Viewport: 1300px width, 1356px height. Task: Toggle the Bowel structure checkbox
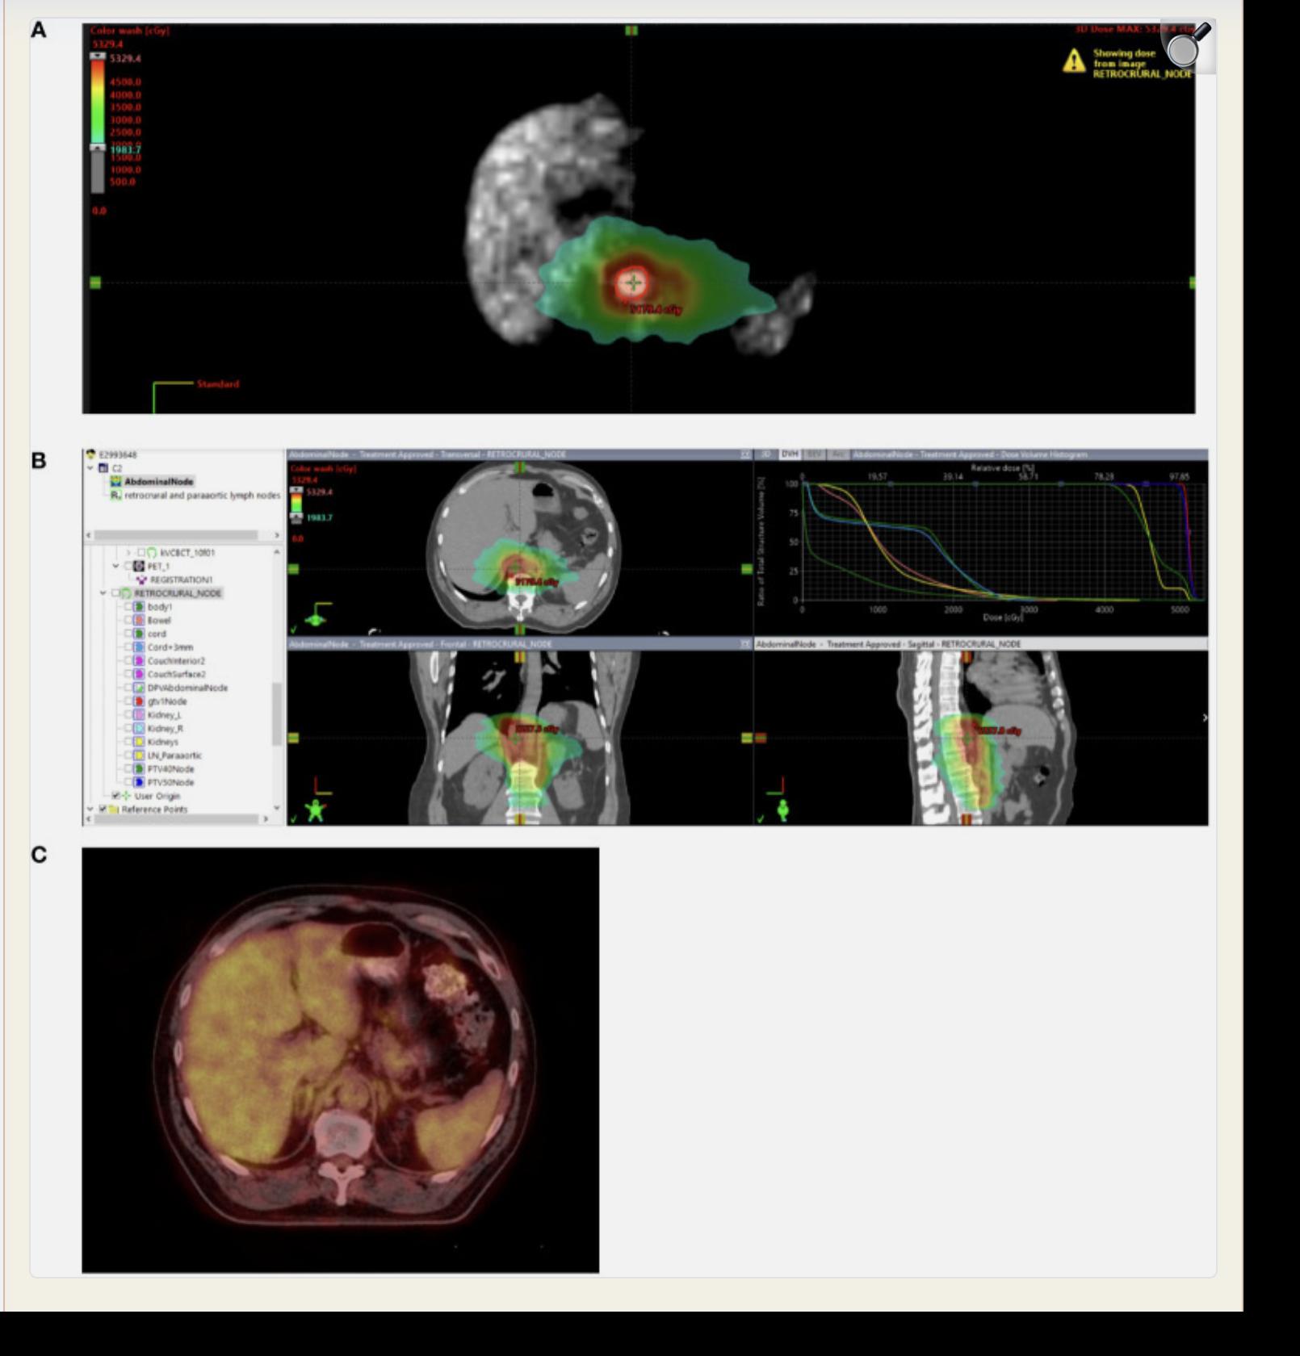point(128,621)
